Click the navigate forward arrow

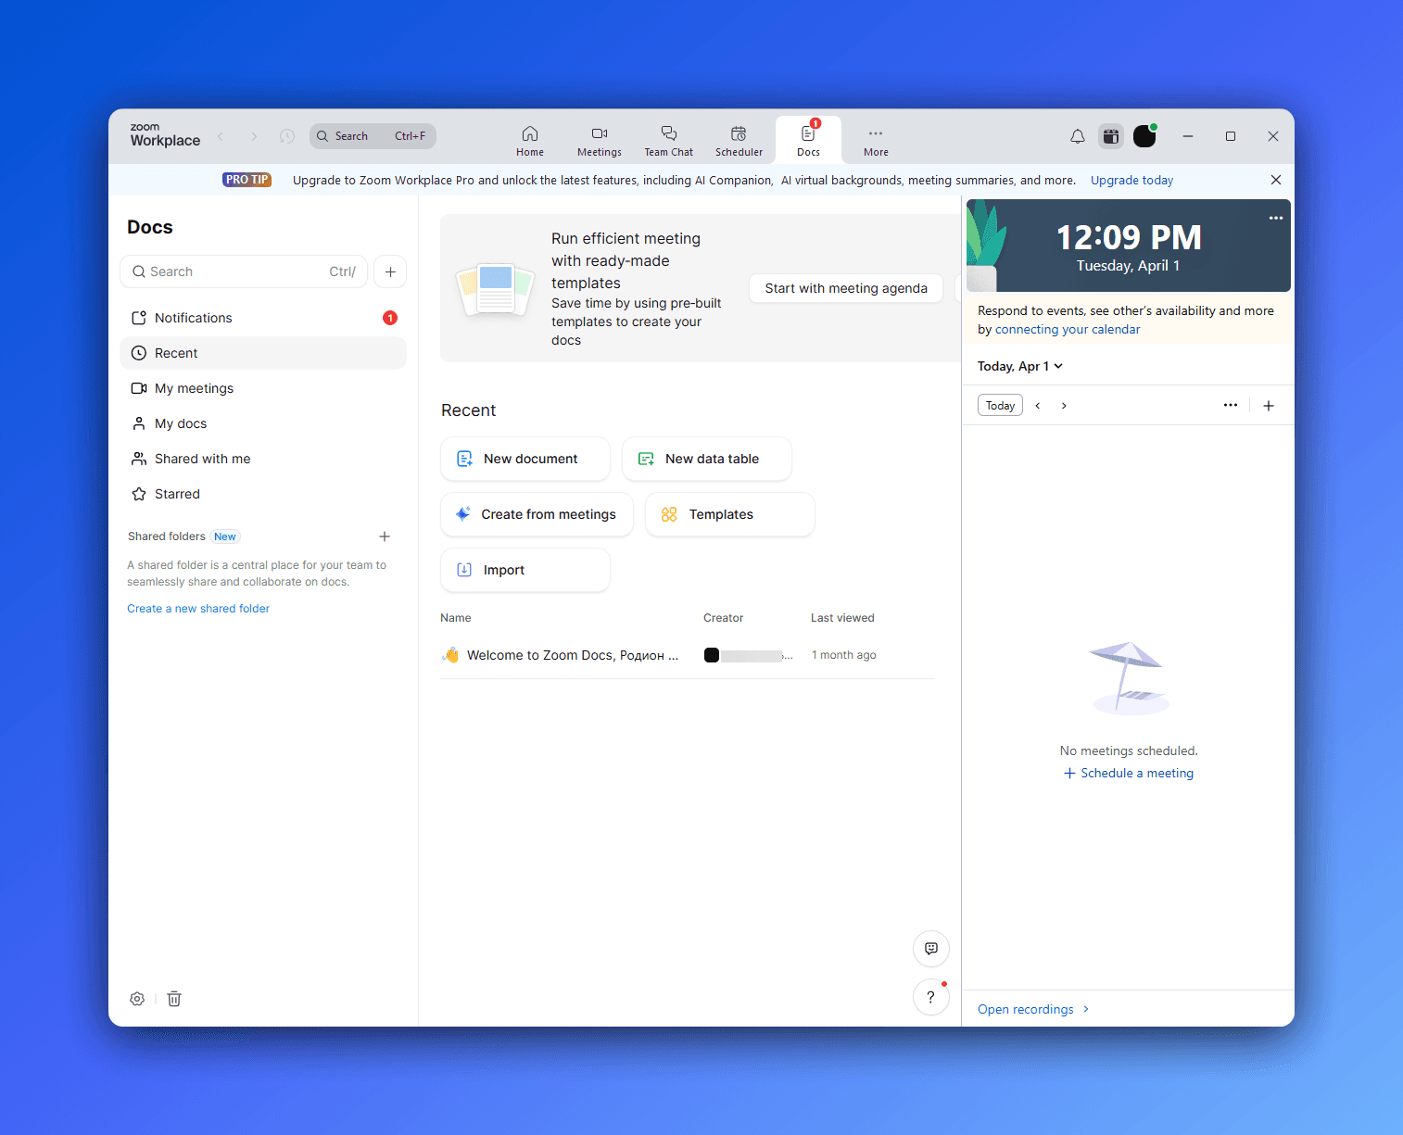pyautogui.click(x=254, y=136)
